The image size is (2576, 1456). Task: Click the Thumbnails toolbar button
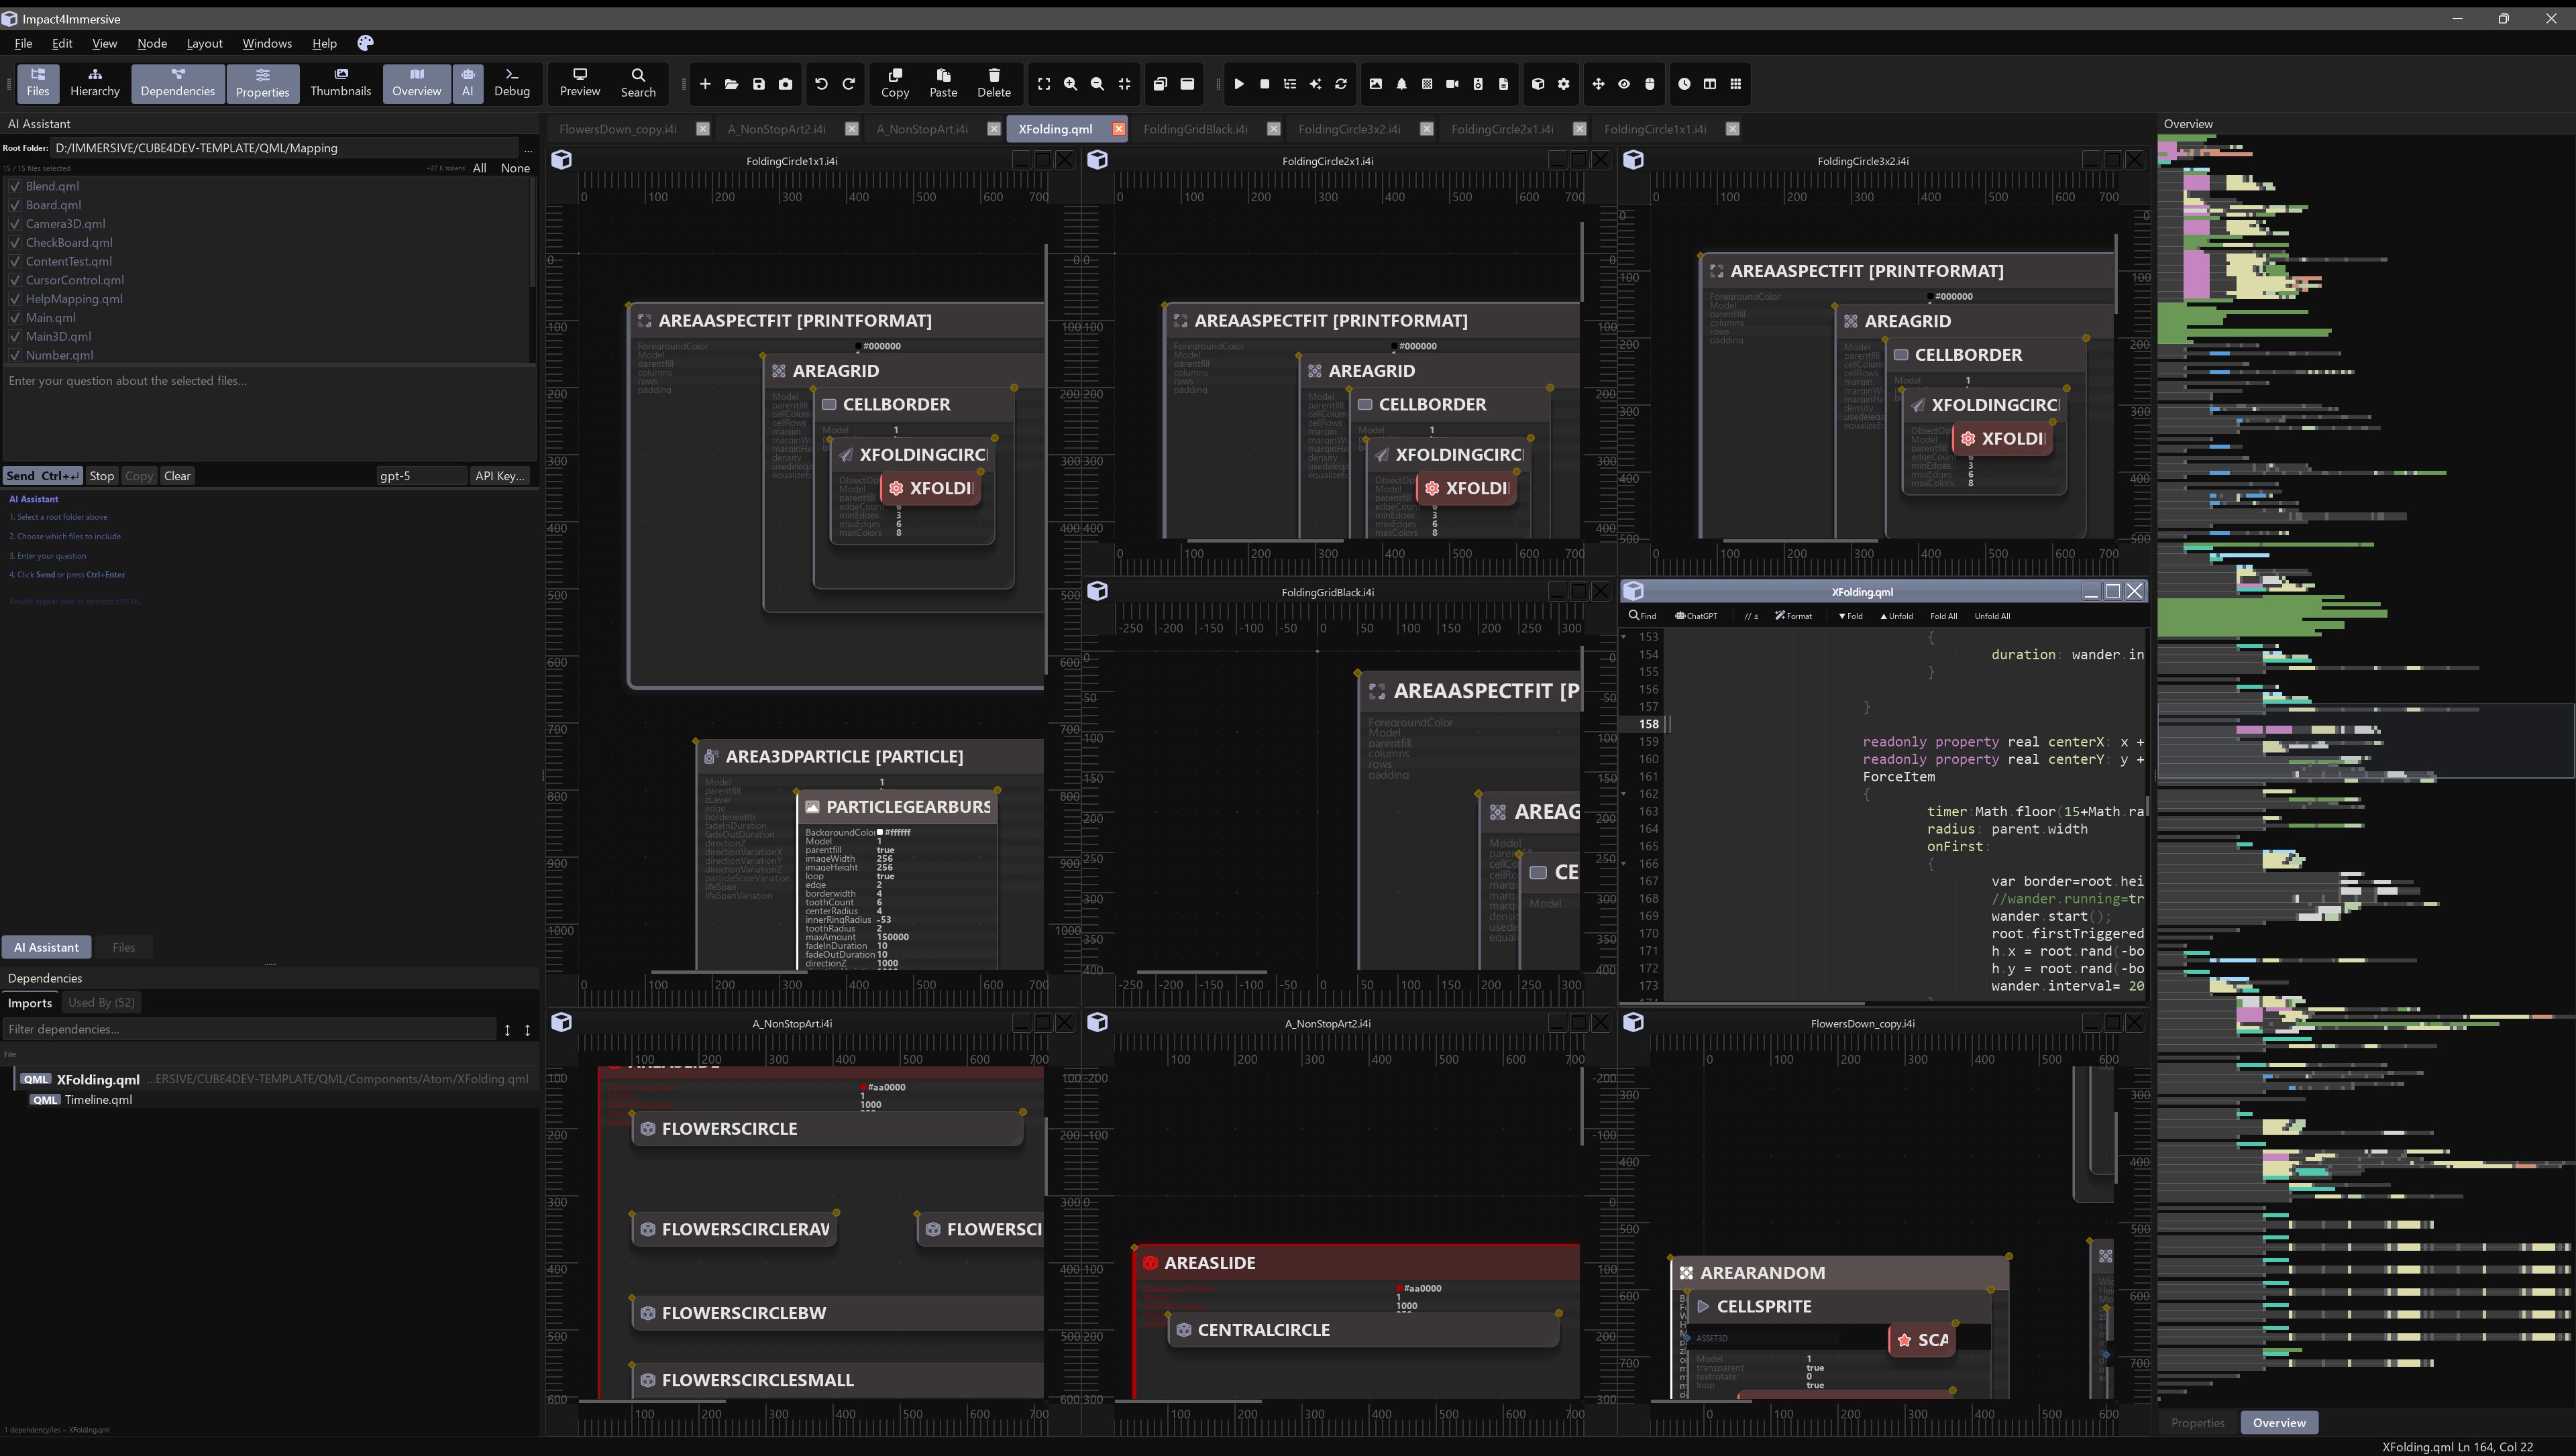coord(340,82)
